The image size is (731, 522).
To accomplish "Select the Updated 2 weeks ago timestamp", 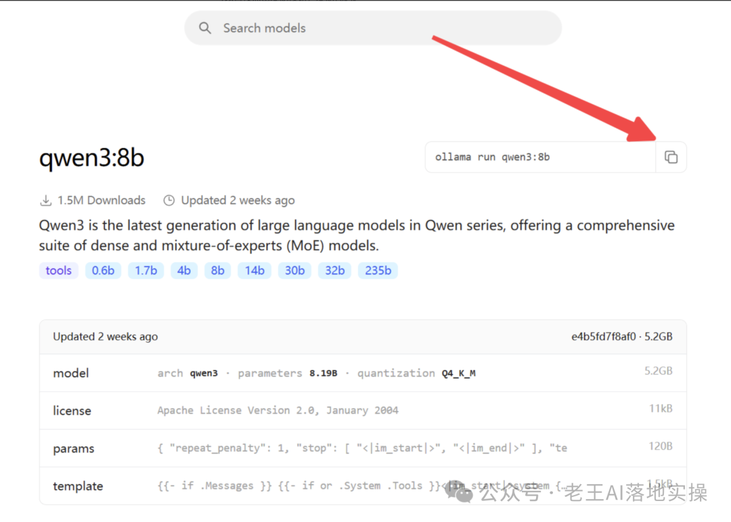I will [238, 199].
